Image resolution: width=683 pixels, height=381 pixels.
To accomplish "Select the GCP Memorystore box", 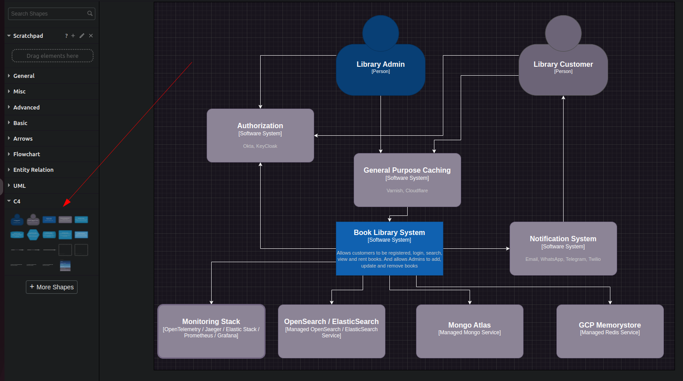I will click(610, 331).
